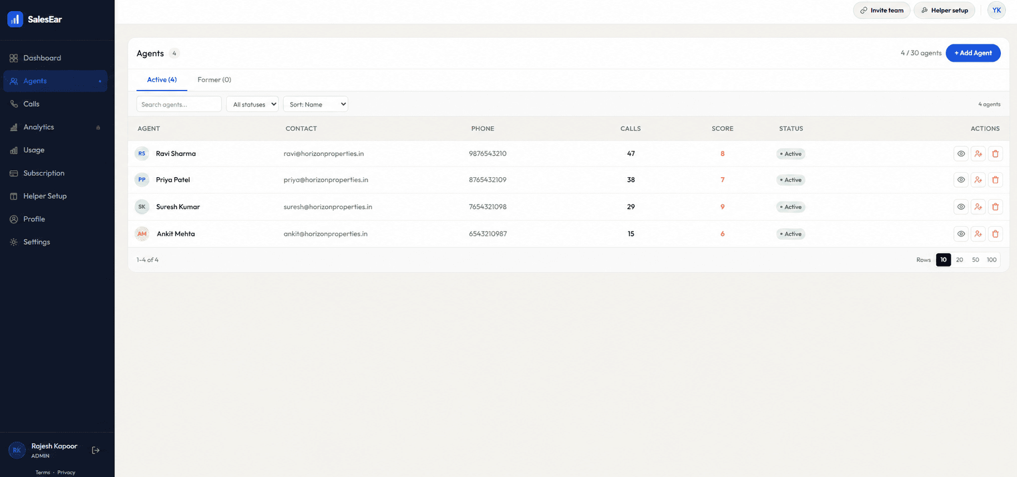Delete agent Ravi Sharma with trash icon
This screenshot has width=1017, height=477.
point(995,154)
